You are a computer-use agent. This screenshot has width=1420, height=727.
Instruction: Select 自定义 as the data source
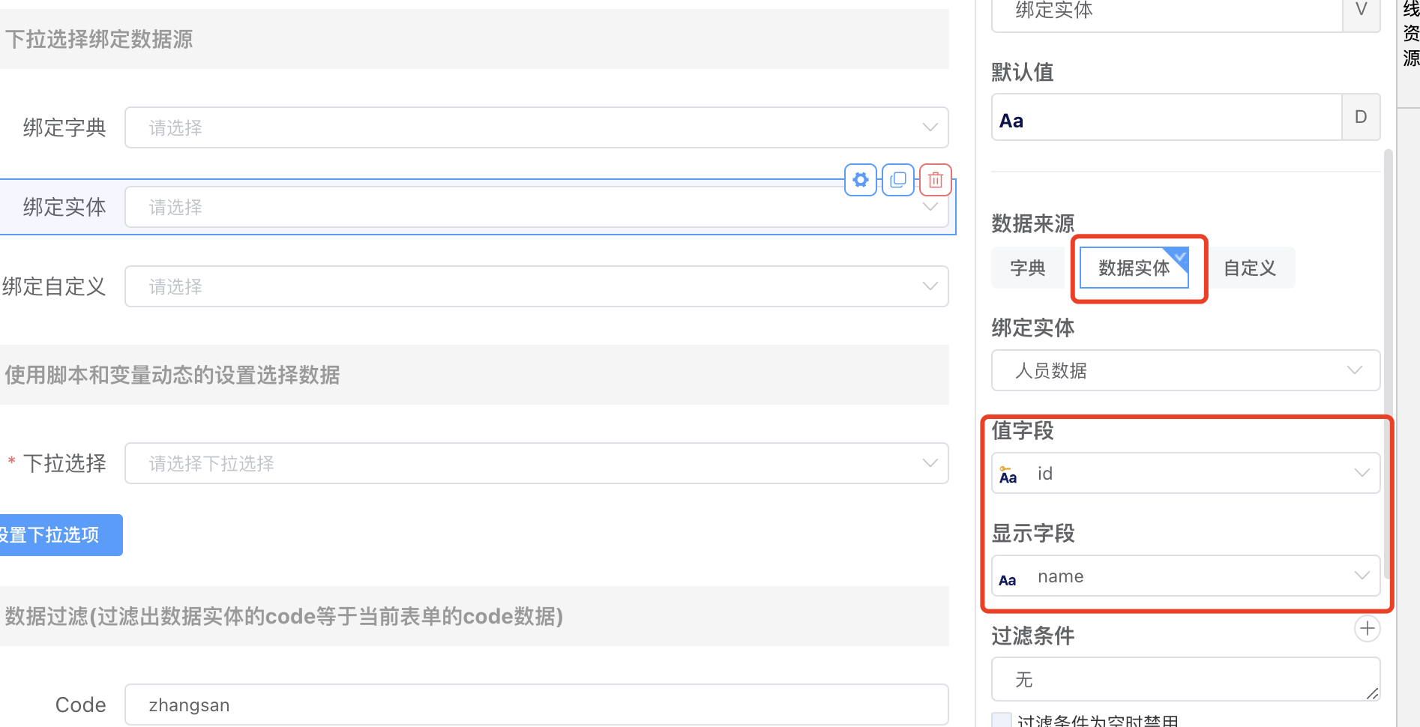[x=1250, y=268]
